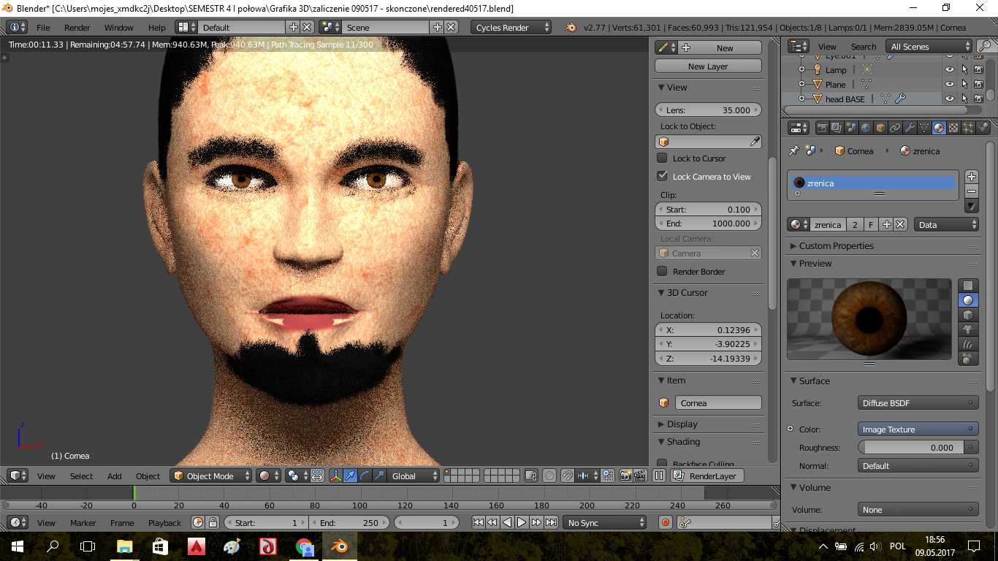Open the Volume None dropdown
998x561 pixels.
coord(918,510)
